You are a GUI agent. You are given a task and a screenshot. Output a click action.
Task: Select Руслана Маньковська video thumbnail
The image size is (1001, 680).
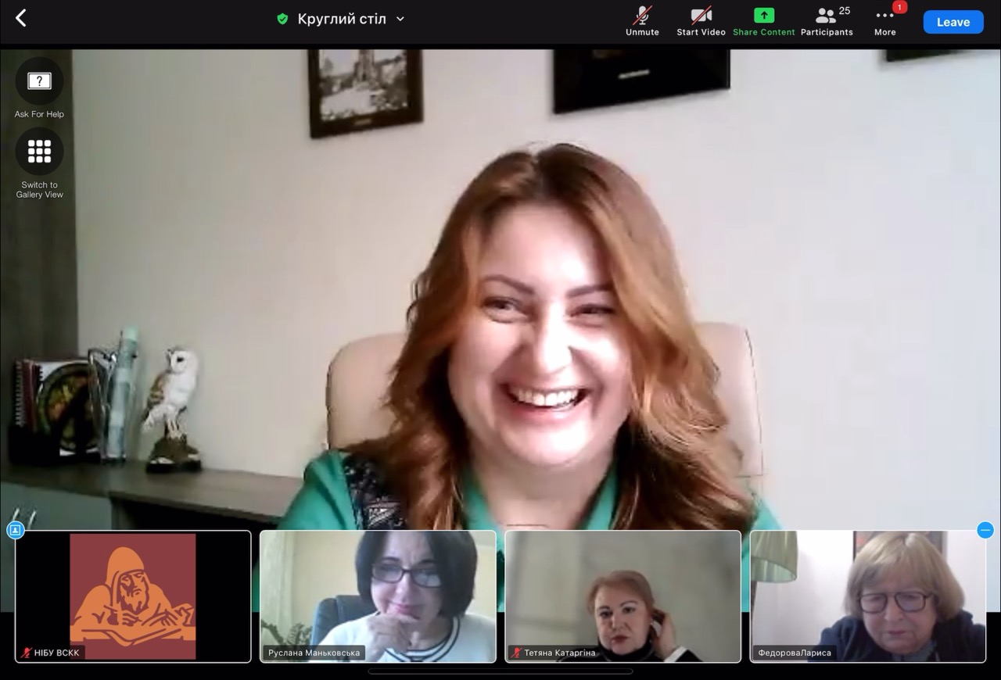378,596
